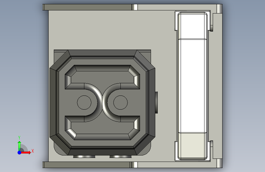Select the left cylindrical port under the housing
Image resolution: width=265 pixels, height=172 pixels.
coord(84,157)
